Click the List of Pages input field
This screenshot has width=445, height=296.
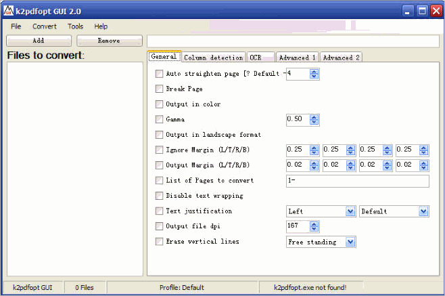pyautogui.click(x=358, y=181)
